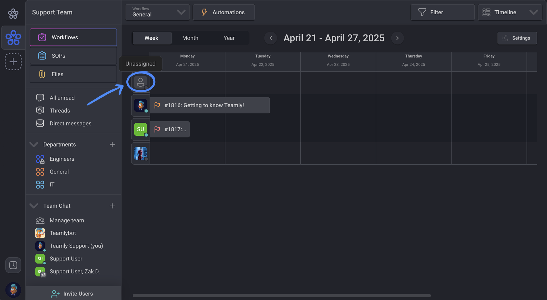The width and height of the screenshot is (547, 300).
Task: Switch to the Year tab
Action: pos(229,38)
